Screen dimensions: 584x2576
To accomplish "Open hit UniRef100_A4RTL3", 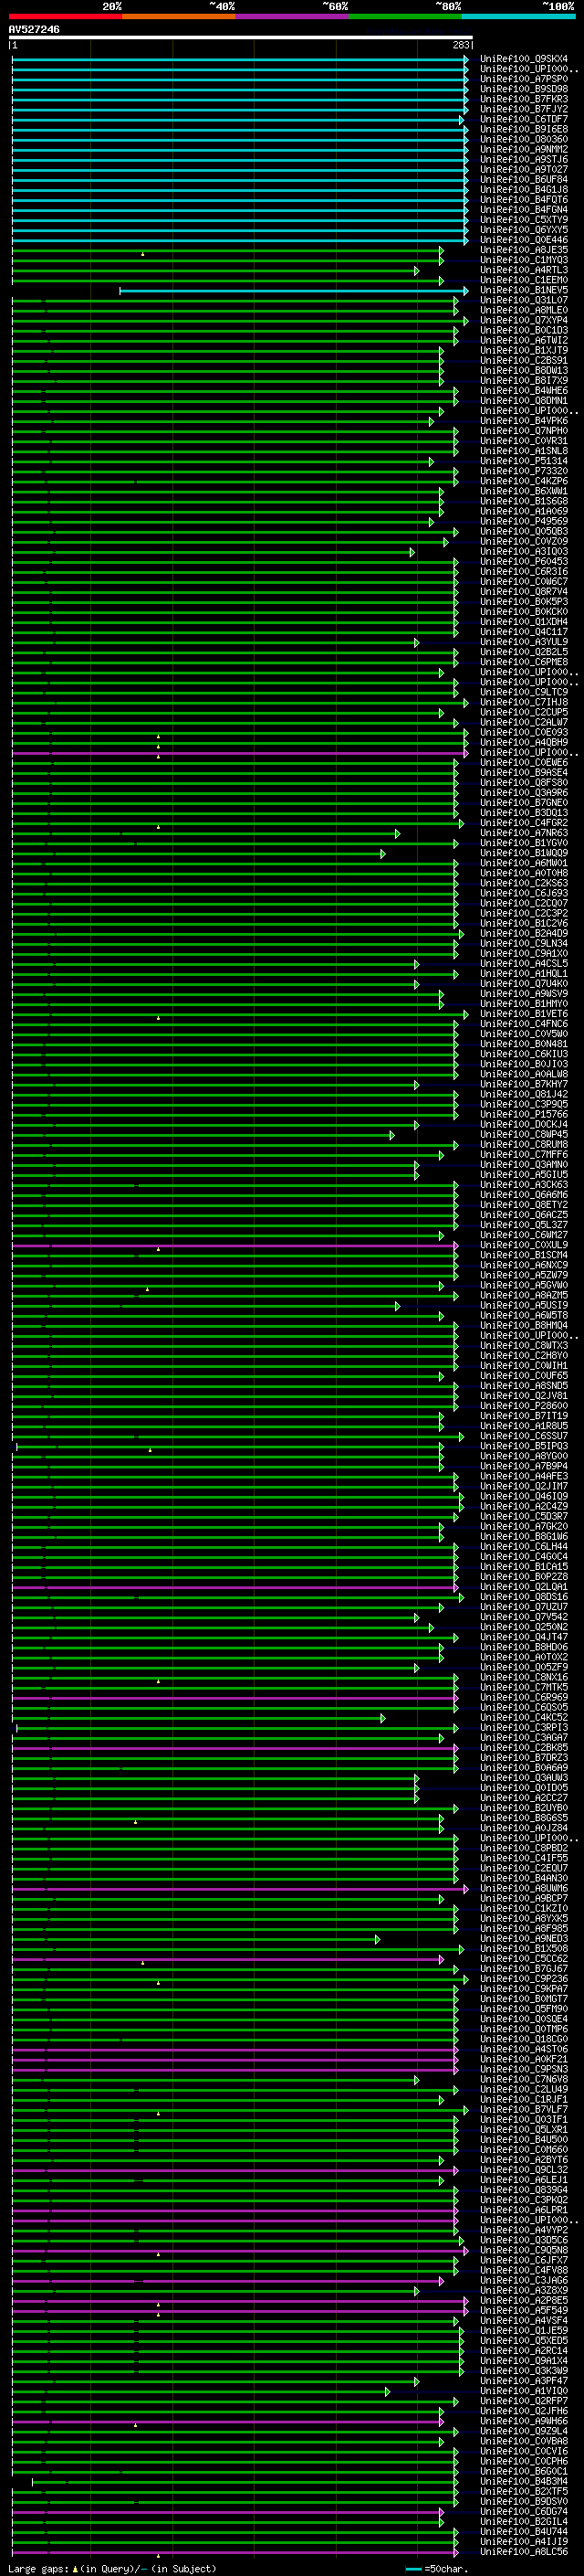I will [x=524, y=270].
